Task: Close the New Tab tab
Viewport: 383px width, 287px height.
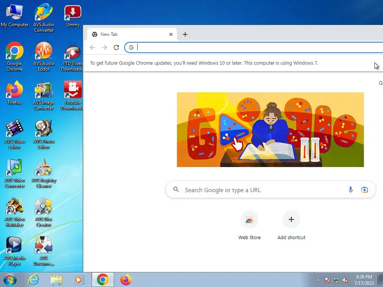Action: [x=171, y=34]
